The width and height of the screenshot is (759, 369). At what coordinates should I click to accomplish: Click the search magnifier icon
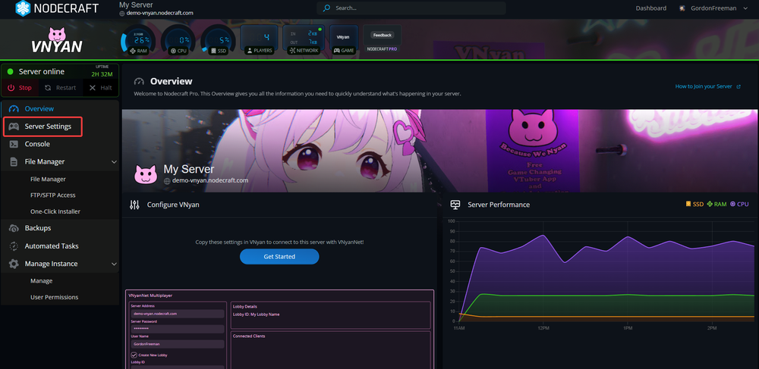[326, 8]
